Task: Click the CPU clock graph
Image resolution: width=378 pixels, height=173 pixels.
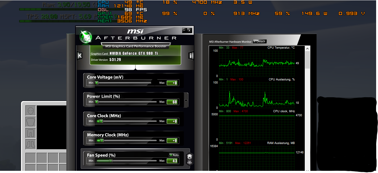Action: click(257, 127)
